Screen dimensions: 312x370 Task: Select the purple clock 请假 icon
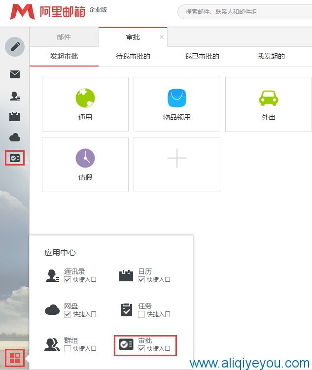click(x=85, y=158)
